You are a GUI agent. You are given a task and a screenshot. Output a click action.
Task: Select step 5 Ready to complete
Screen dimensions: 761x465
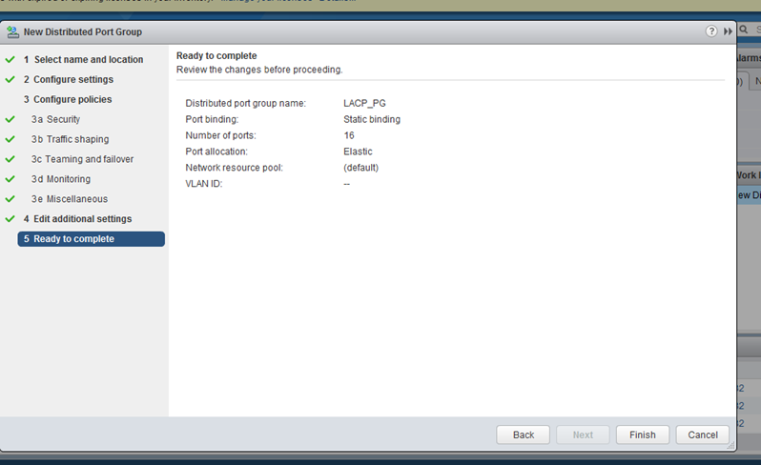[x=92, y=239]
